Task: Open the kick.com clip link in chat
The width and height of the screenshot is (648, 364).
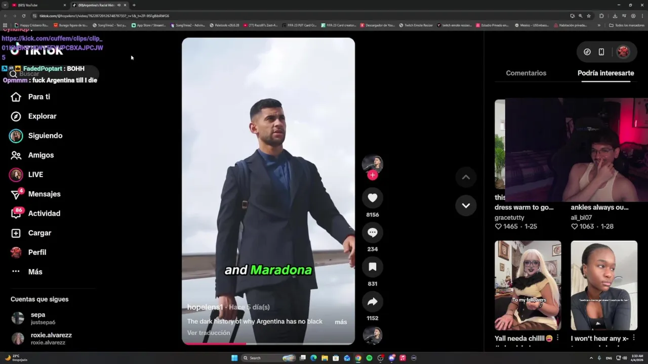Action: (x=52, y=48)
